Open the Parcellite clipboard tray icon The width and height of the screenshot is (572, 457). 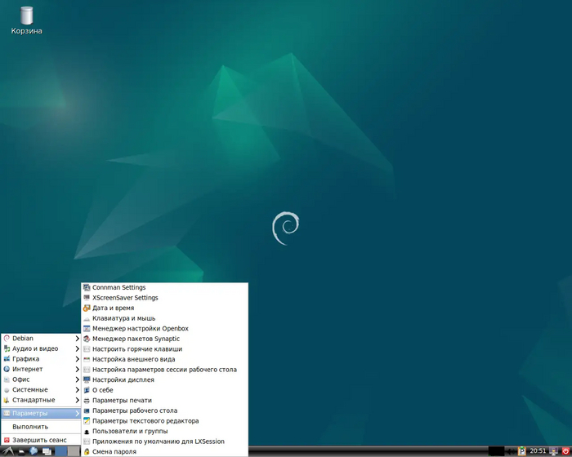click(521, 451)
